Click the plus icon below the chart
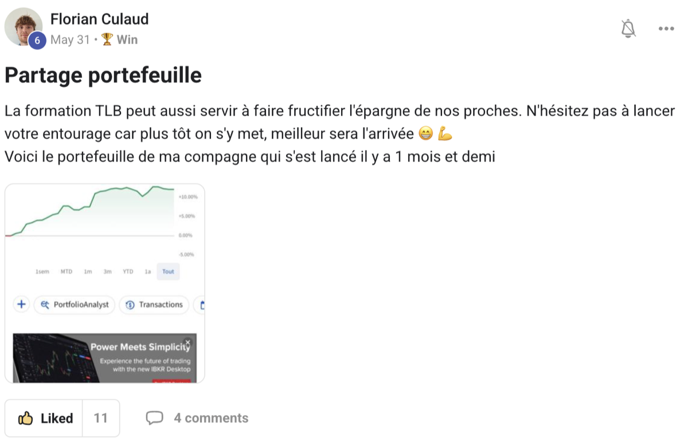The width and height of the screenshot is (688, 442). click(21, 304)
